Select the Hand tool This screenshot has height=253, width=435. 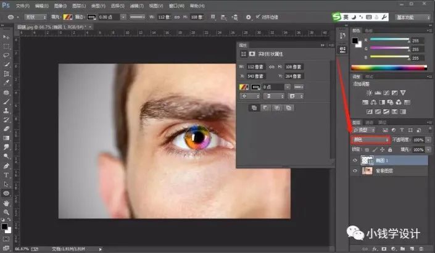coord(6,203)
